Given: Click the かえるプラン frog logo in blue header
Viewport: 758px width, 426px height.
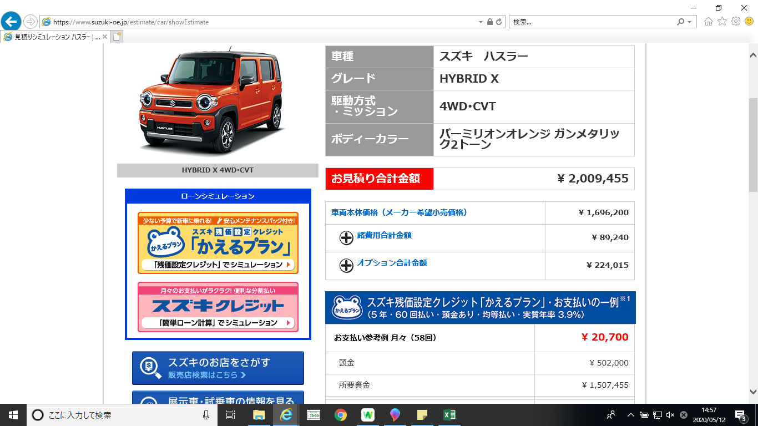Looking at the screenshot, I should click(347, 308).
